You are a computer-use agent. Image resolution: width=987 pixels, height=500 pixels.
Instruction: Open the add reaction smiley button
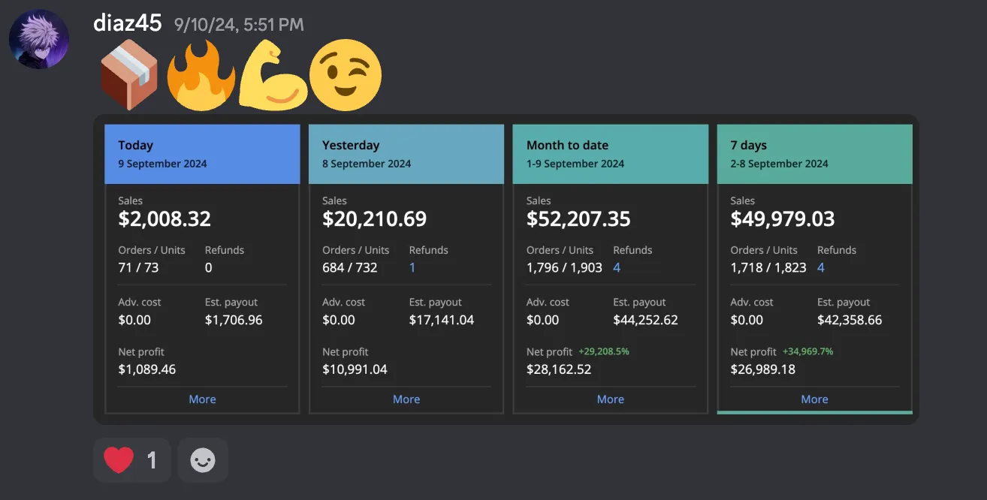[202, 459]
